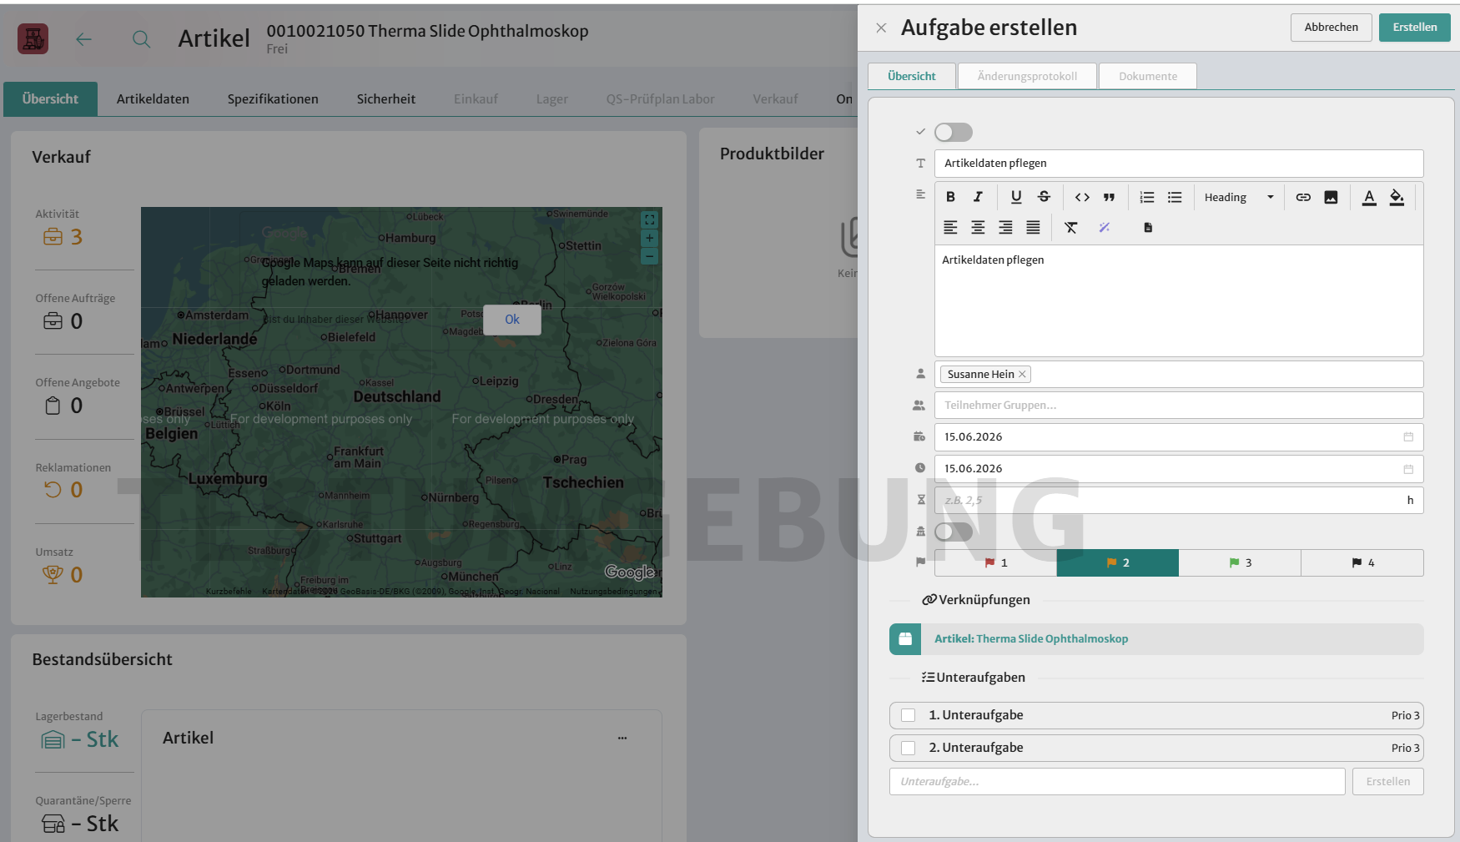The width and height of the screenshot is (1460, 842).
Task: Select priority orange flag 2
Action: (x=1118, y=563)
